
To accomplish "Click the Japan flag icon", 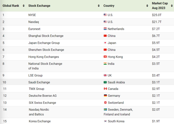I will pos(105,43).
